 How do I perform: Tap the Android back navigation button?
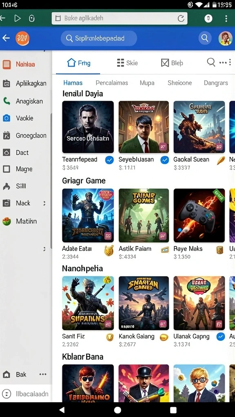pos(62,410)
